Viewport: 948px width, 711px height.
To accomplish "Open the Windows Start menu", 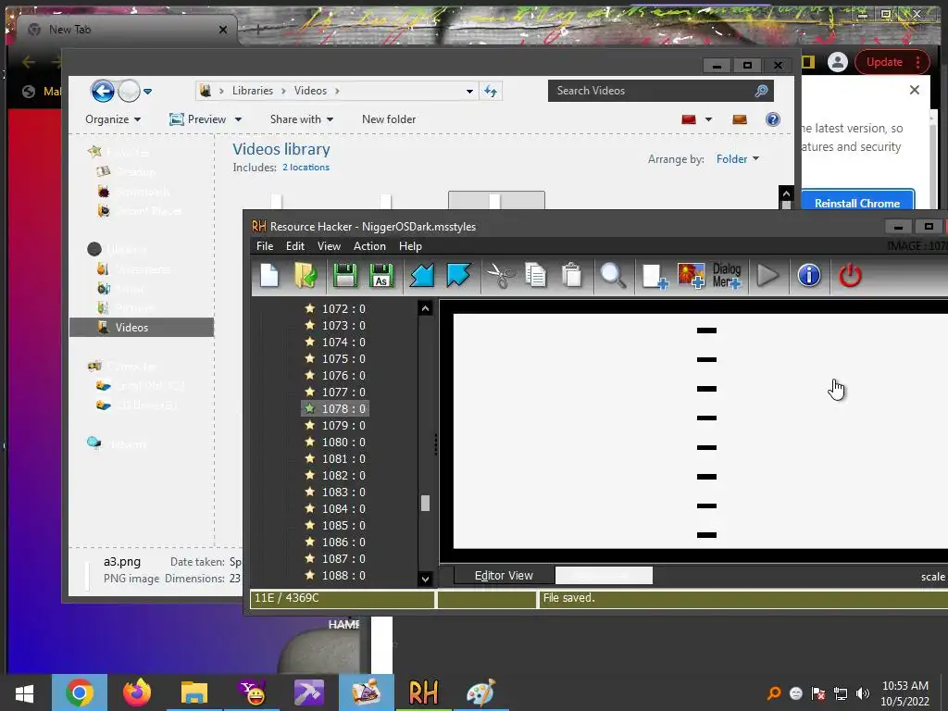I will click(x=24, y=692).
